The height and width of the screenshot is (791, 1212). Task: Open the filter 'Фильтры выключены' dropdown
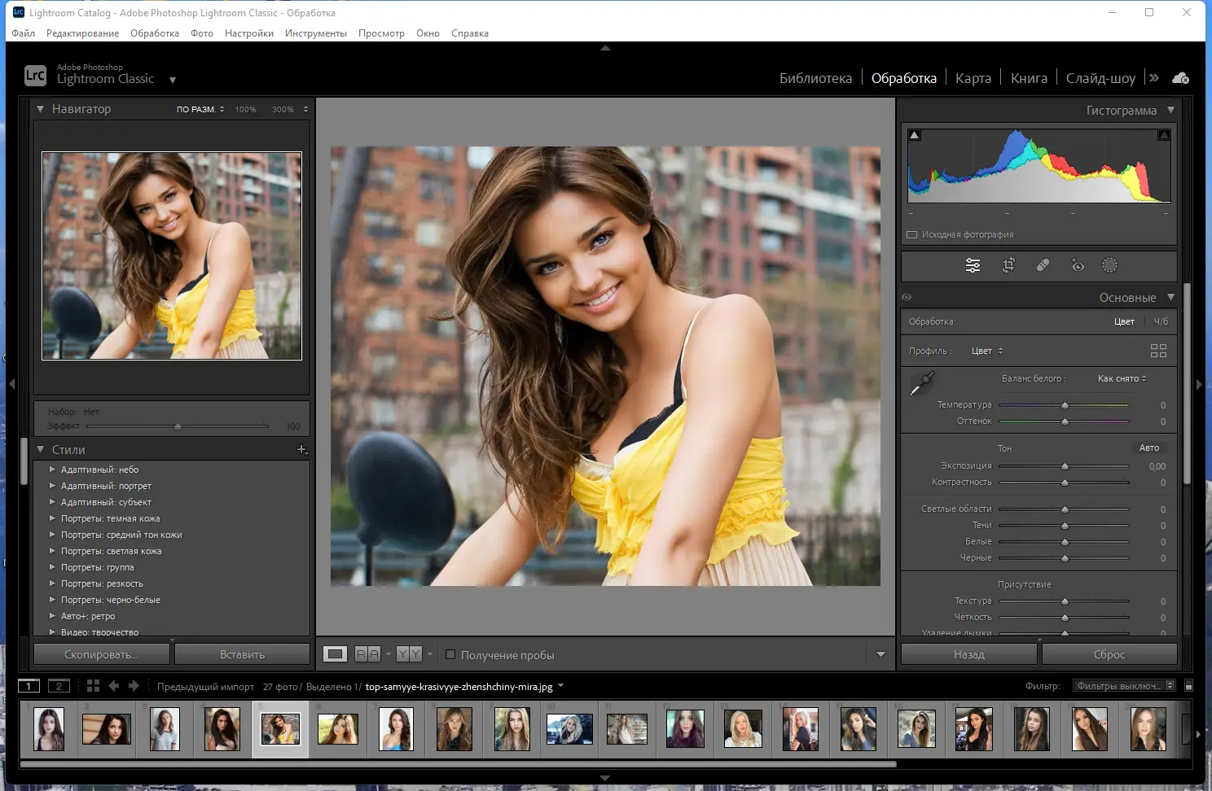pos(1123,686)
